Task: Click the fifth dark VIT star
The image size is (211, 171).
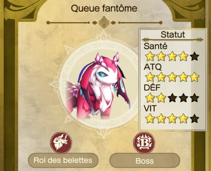Action: pyautogui.click(x=195, y=119)
